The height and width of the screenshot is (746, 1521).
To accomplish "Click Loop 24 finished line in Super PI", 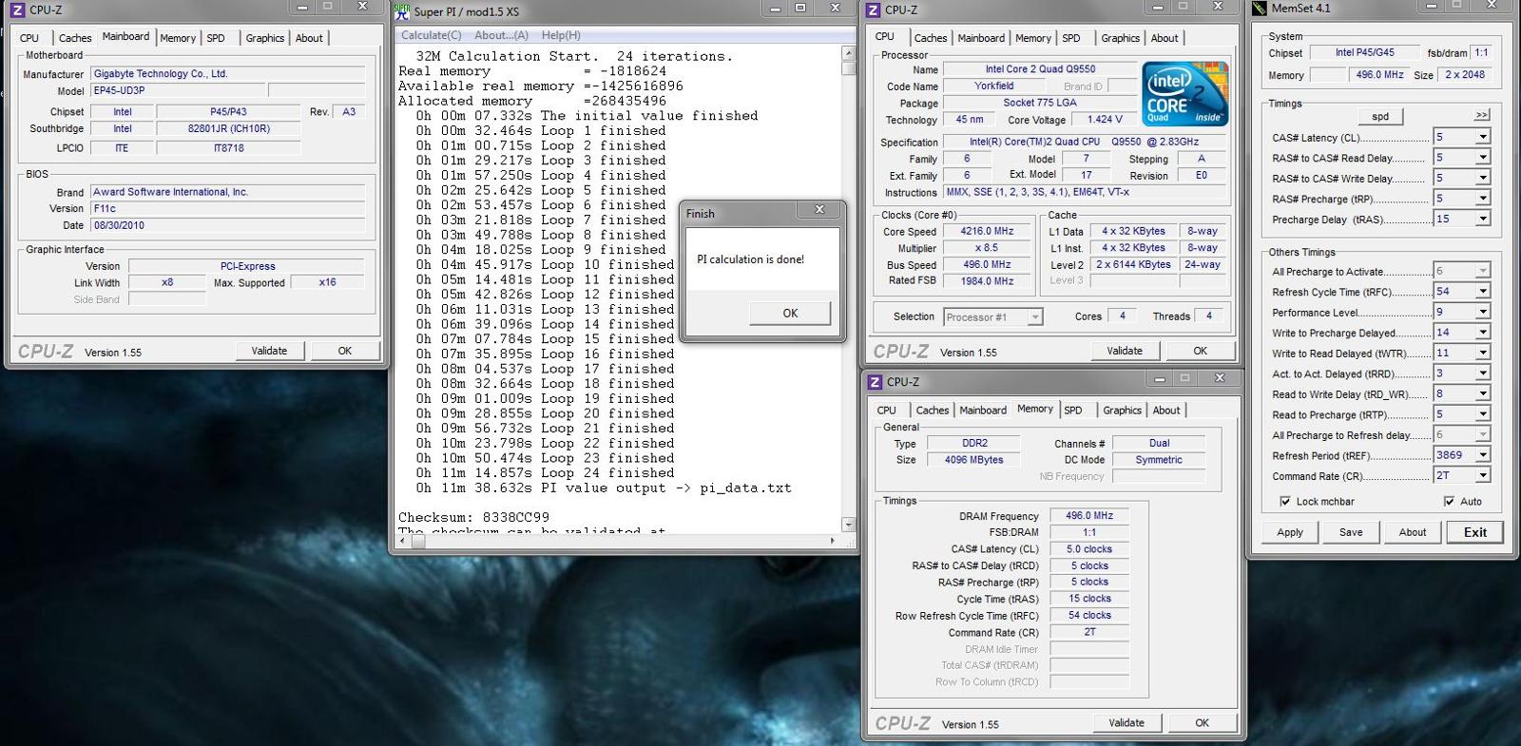I will pyautogui.click(x=545, y=472).
